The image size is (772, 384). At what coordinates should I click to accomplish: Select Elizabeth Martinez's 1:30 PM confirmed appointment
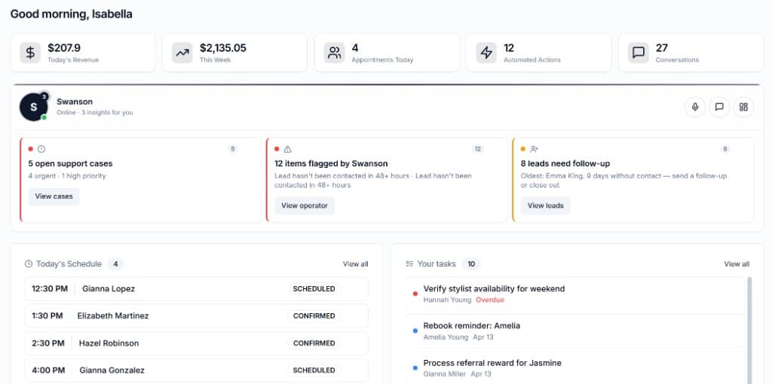point(196,316)
